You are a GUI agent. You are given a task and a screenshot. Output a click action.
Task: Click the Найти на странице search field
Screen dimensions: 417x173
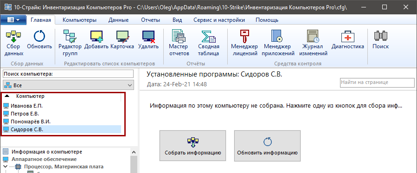[x=377, y=83]
